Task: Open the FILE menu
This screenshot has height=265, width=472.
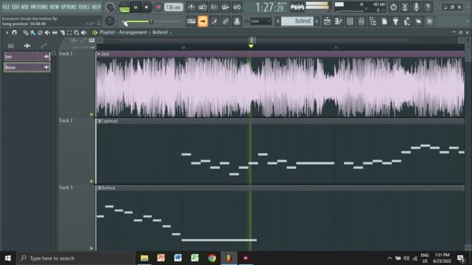Action: click(6, 7)
